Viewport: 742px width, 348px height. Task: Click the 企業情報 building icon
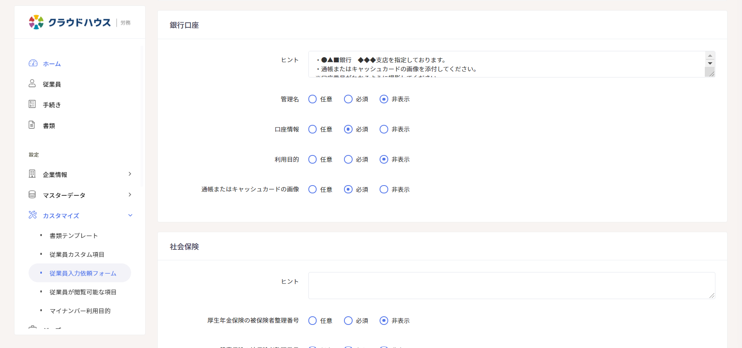(32, 173)
